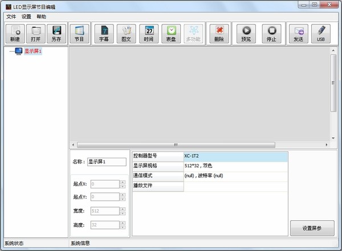Screen dimensions: 342x251
Task: Click the 名称 name input field
Action: [x=107, y=162]
